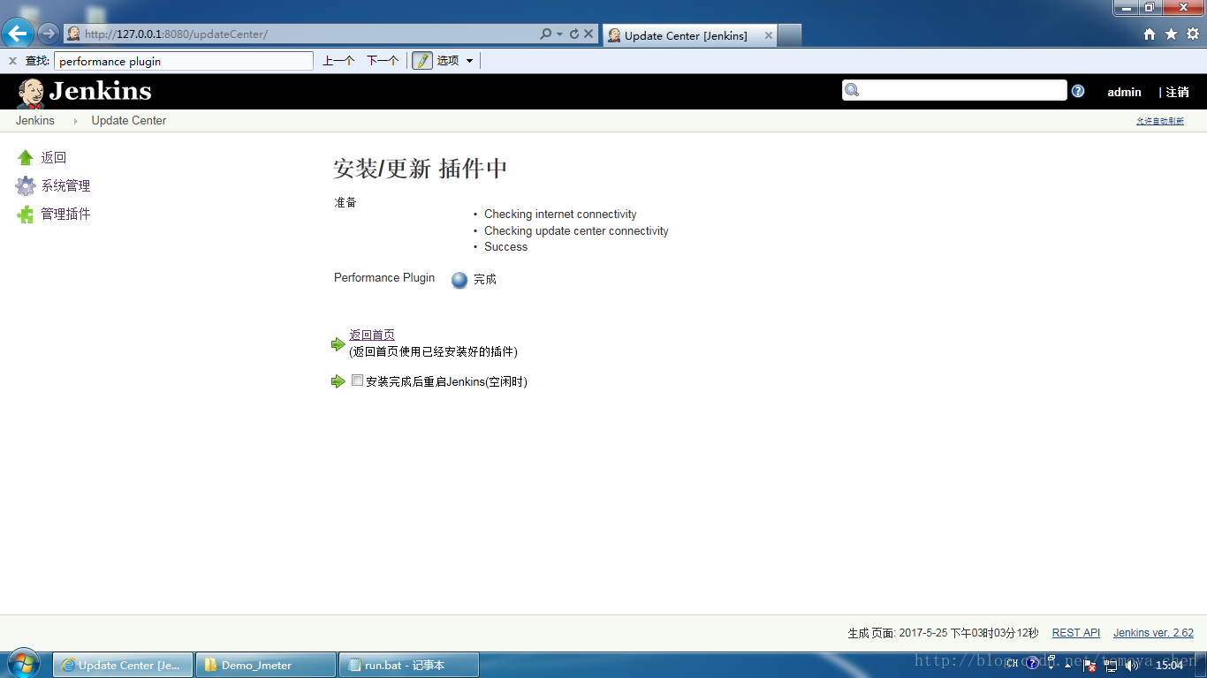
Task: Click the green arrow beside restart option
Action: [x=338, y=381]
